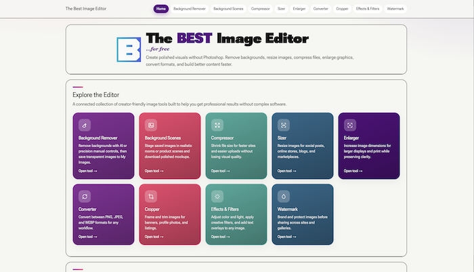Image resolution: width=474 pixels, height=272 pixels.
Task: Click the 'Convert between PNG, JPEG' description
Action: [101, 222]
